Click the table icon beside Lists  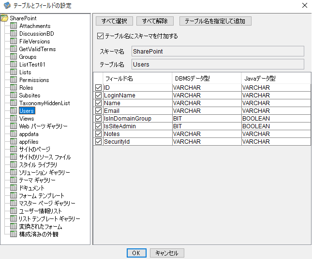pyautogui.click(x=14, y=72)
